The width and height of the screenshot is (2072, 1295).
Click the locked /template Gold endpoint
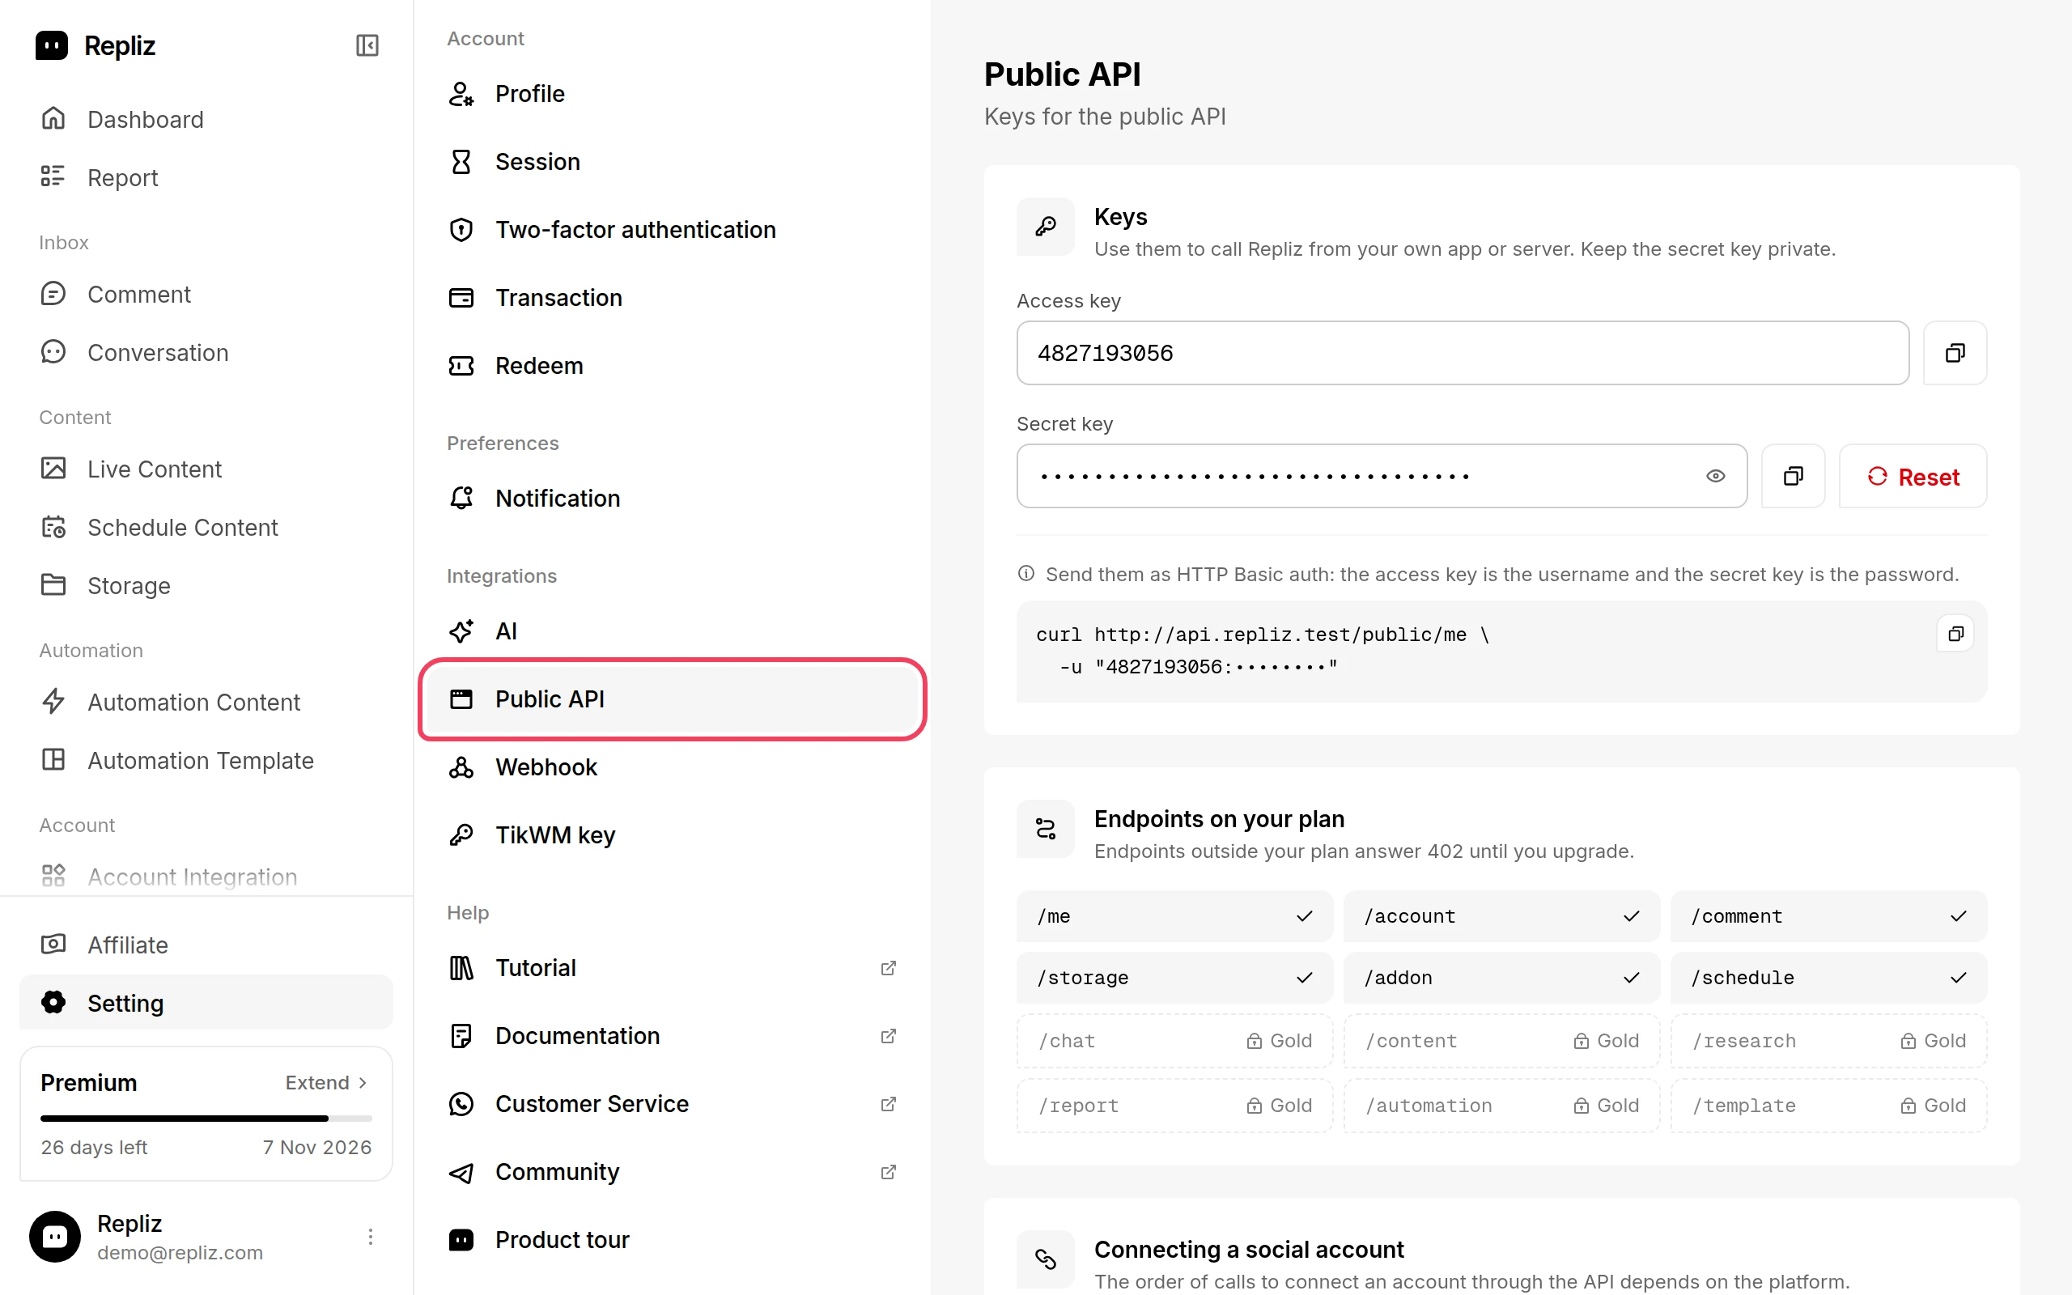coord(1829,1106)
